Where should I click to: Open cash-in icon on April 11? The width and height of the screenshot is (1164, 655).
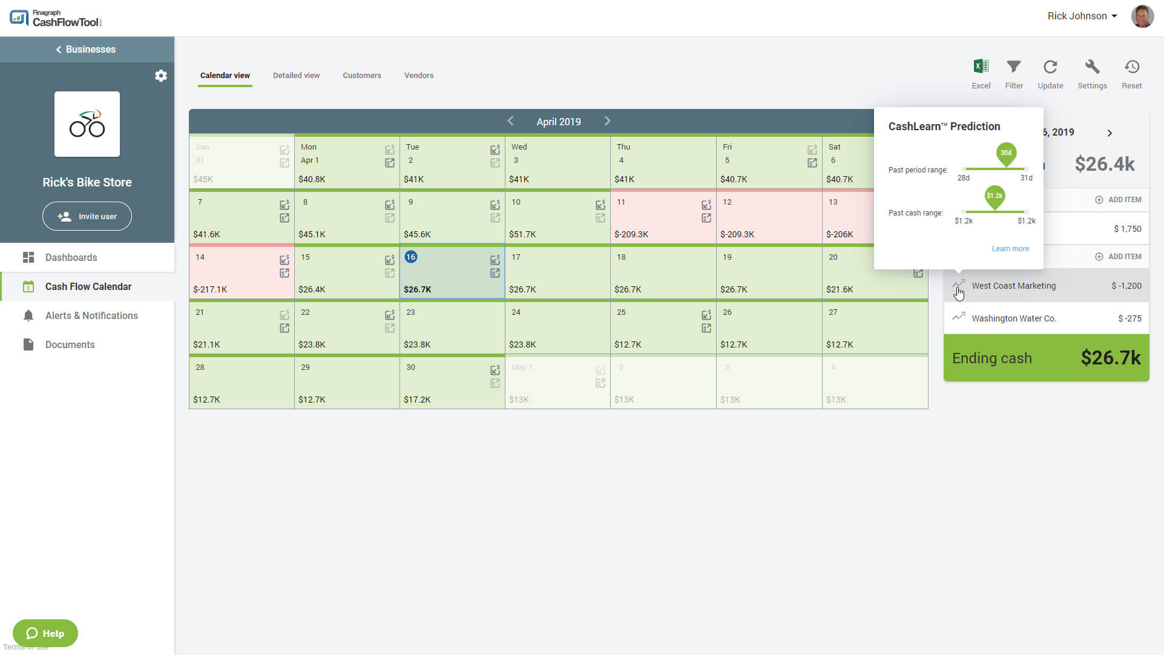click(706, 205)
